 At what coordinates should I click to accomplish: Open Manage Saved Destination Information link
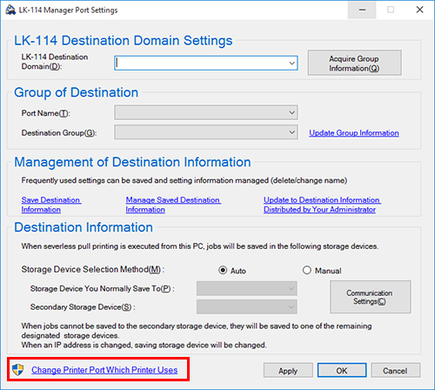[173, 205]
